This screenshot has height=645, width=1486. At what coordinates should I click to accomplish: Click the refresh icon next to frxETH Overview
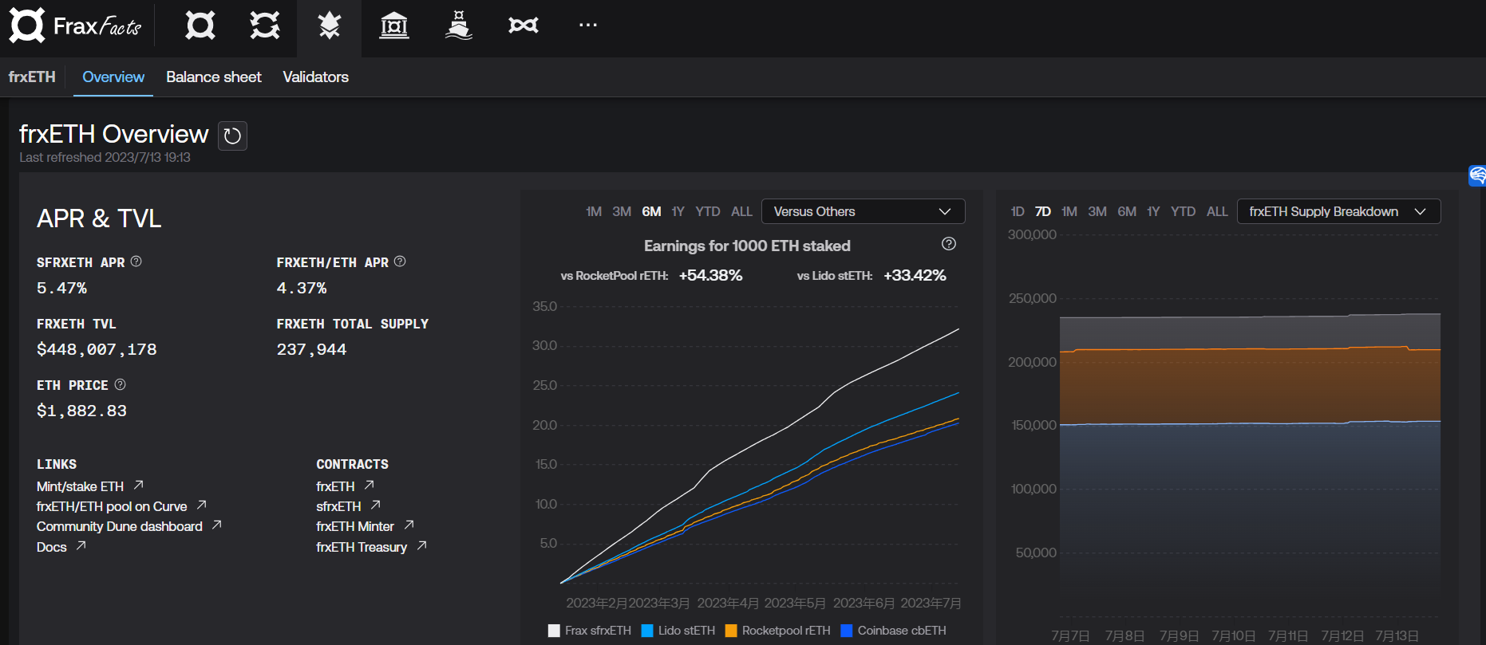click(x=232, y=136)
